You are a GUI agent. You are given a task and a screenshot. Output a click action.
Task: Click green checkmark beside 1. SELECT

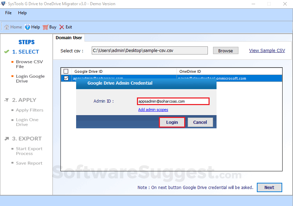point(7,52)
